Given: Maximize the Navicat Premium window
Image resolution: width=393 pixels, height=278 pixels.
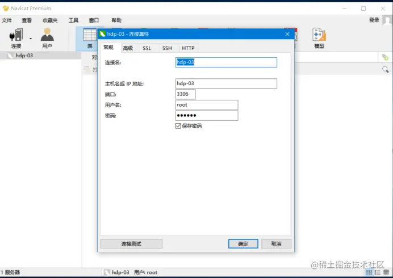Looking at the screenshot, I should coord(363,9).
